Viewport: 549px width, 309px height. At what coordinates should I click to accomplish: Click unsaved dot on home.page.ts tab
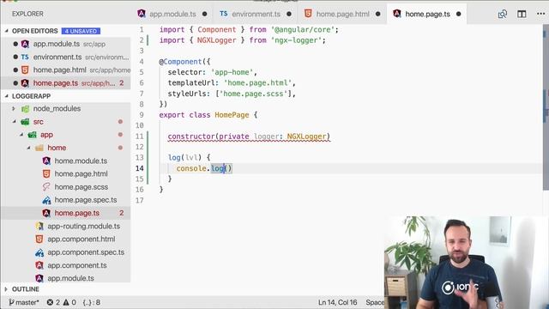[459, 14]
